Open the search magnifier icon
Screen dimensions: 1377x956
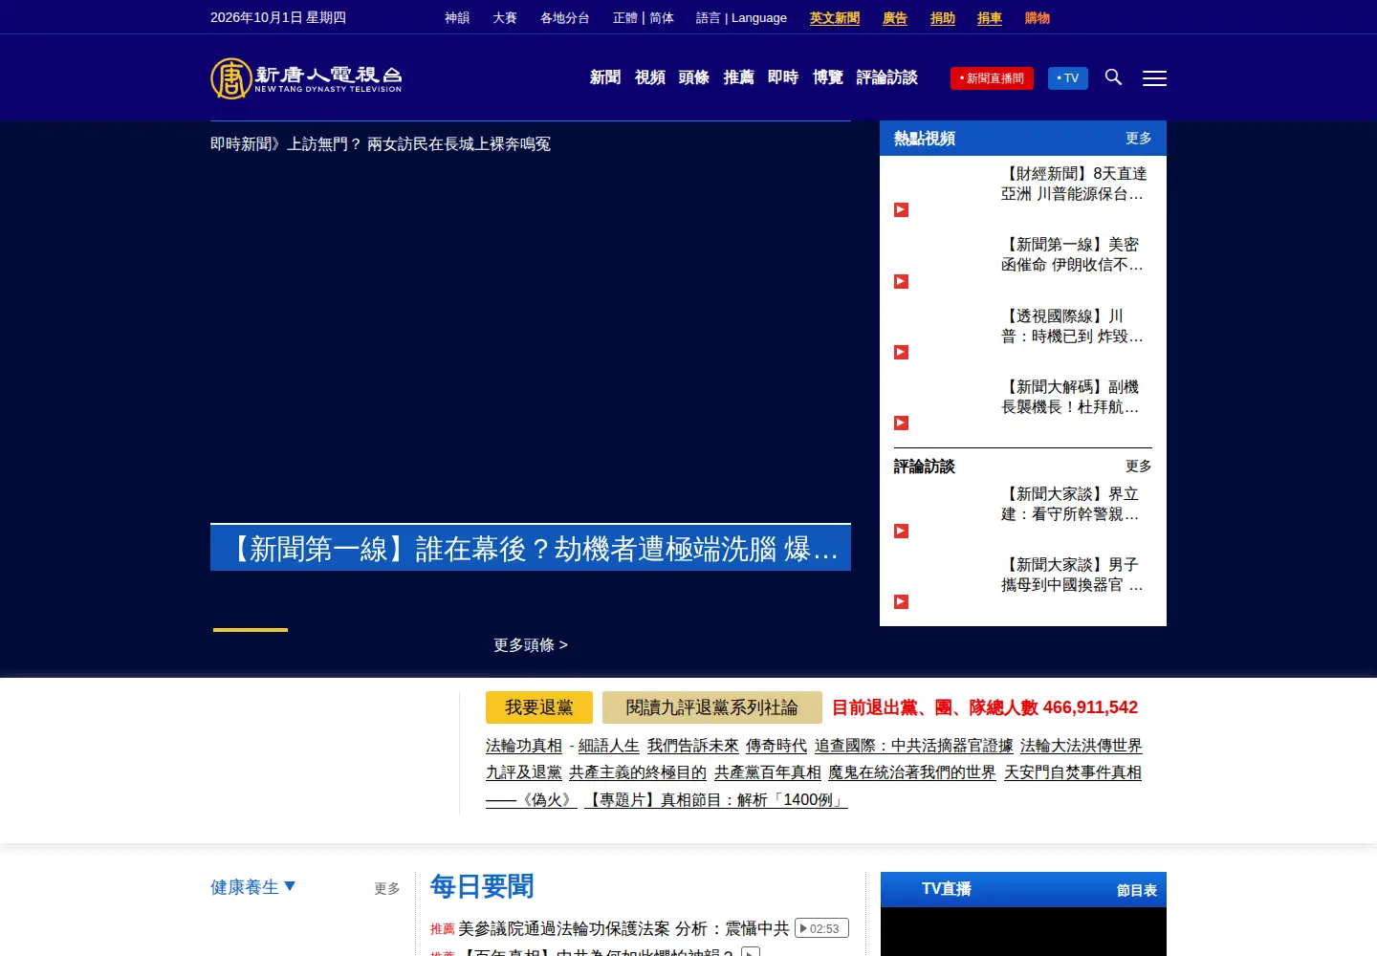1113,77
